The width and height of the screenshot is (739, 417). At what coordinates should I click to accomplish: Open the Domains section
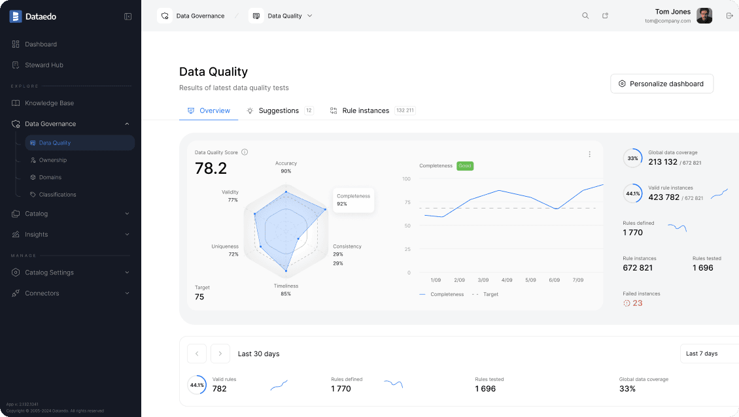tap(52, 177)
